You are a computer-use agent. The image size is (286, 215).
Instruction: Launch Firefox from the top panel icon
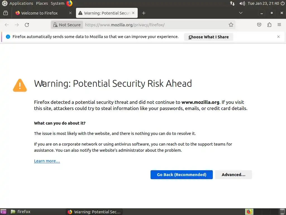tap(69, 3)
